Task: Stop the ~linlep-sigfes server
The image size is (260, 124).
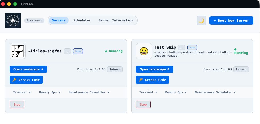Action: coord(17,104)
